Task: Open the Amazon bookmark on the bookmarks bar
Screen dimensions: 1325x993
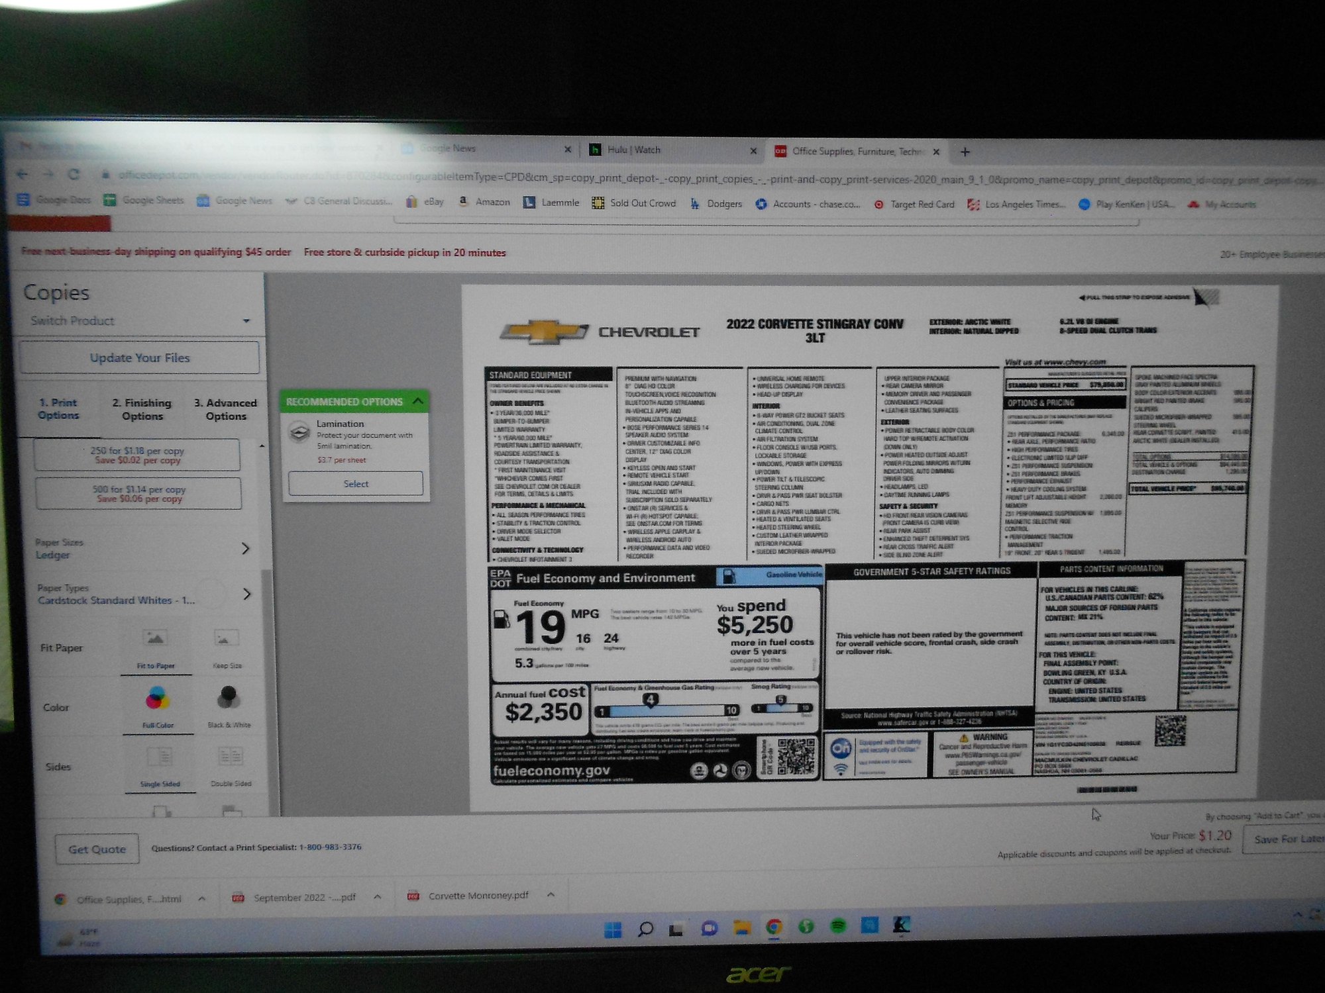Action: pos(492,203)
